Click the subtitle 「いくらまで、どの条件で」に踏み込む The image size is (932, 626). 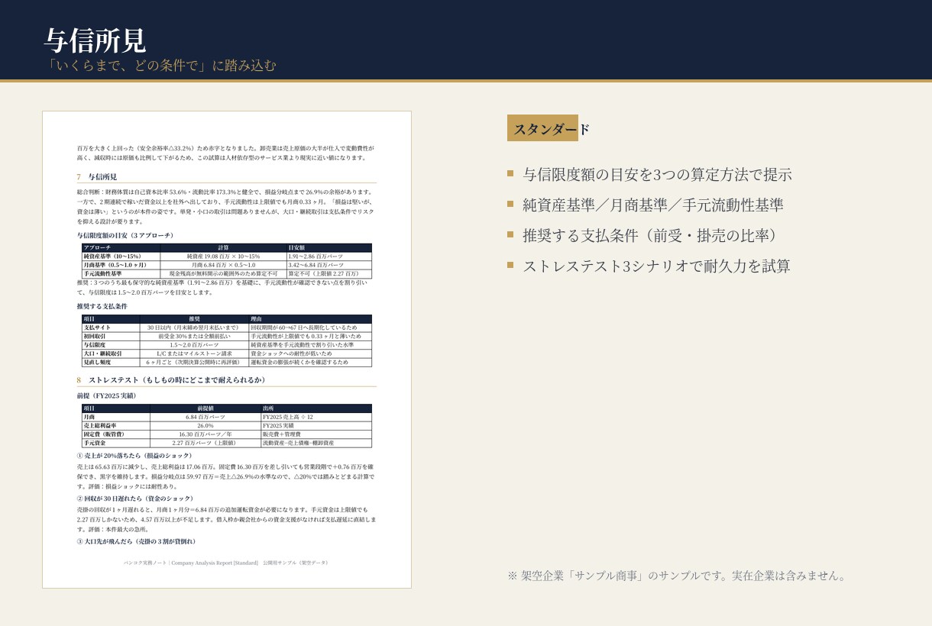(x=160, y=66)
